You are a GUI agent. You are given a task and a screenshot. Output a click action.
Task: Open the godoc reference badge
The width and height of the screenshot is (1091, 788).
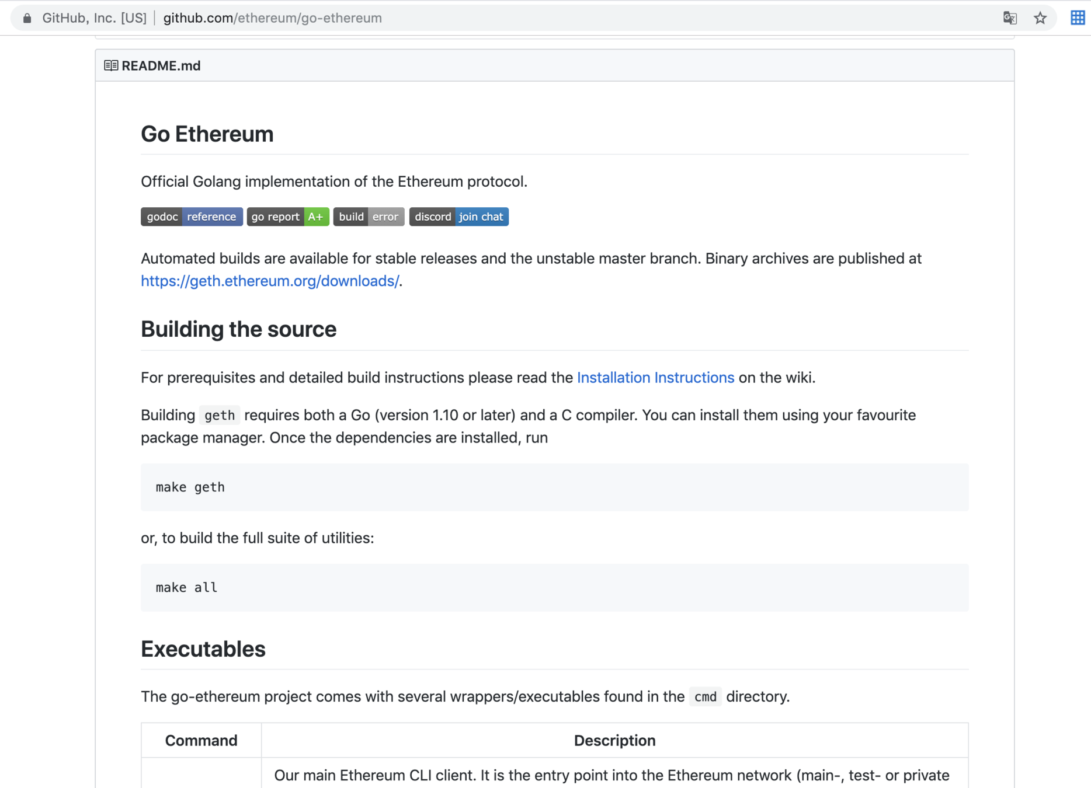[192, 217]
